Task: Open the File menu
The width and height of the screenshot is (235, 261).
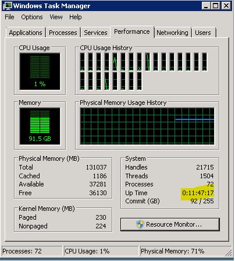Action: click(x=9, y=17)
